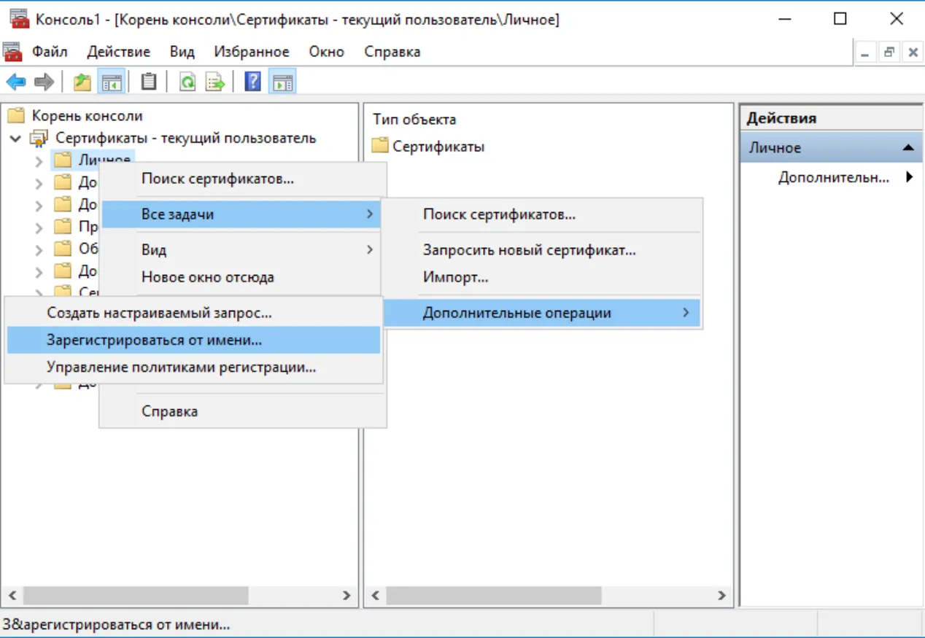Collapse the 'Личное' section in the Действия pane

coord(907,147)
